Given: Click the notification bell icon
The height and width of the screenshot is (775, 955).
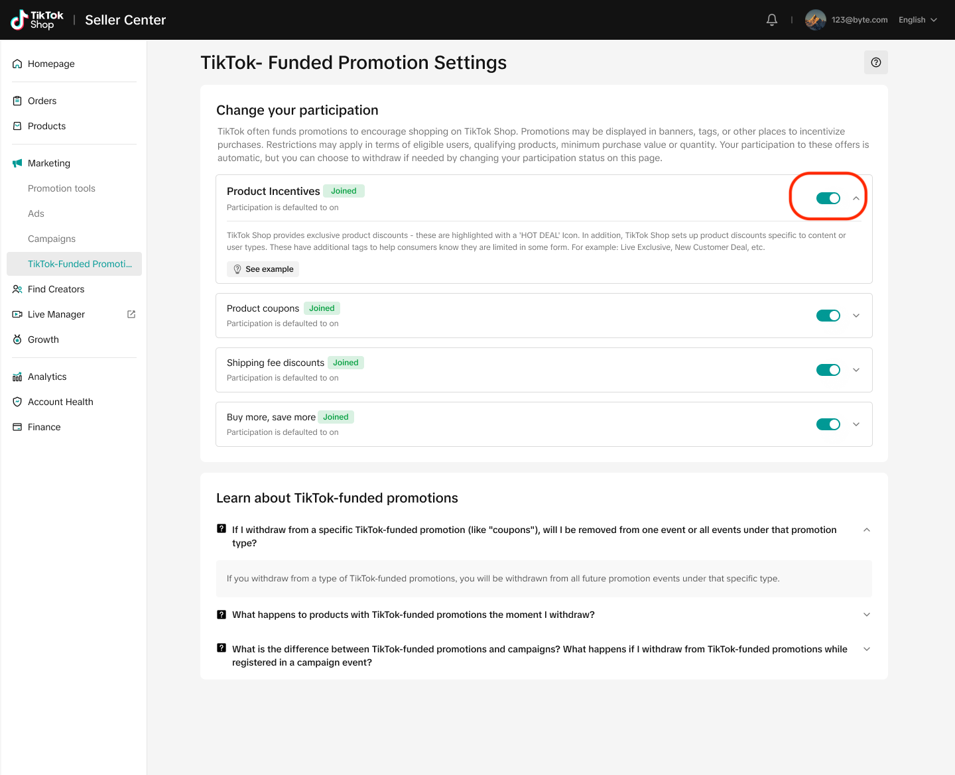Looking at the screenshot, I should click(771, 20).
